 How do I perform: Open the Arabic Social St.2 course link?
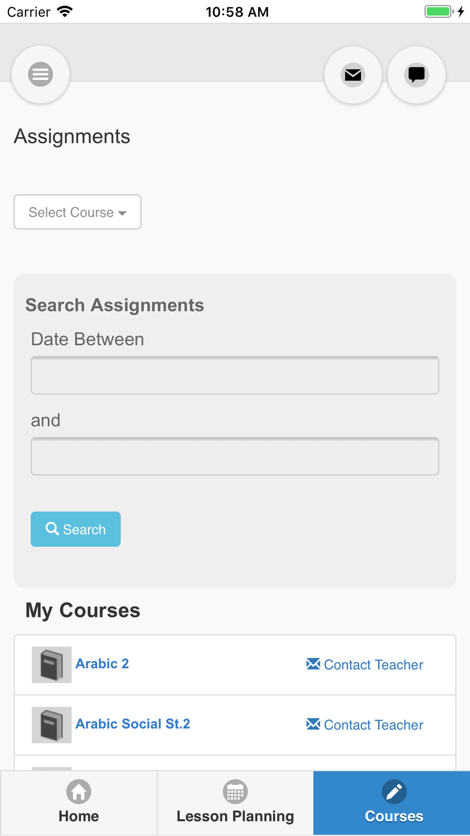click(133, 724)
